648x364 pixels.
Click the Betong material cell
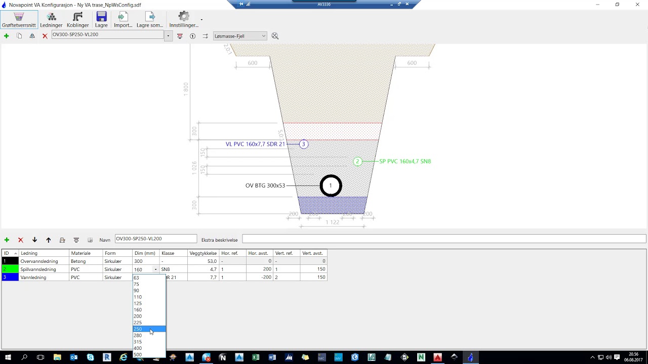coord(86,261)
